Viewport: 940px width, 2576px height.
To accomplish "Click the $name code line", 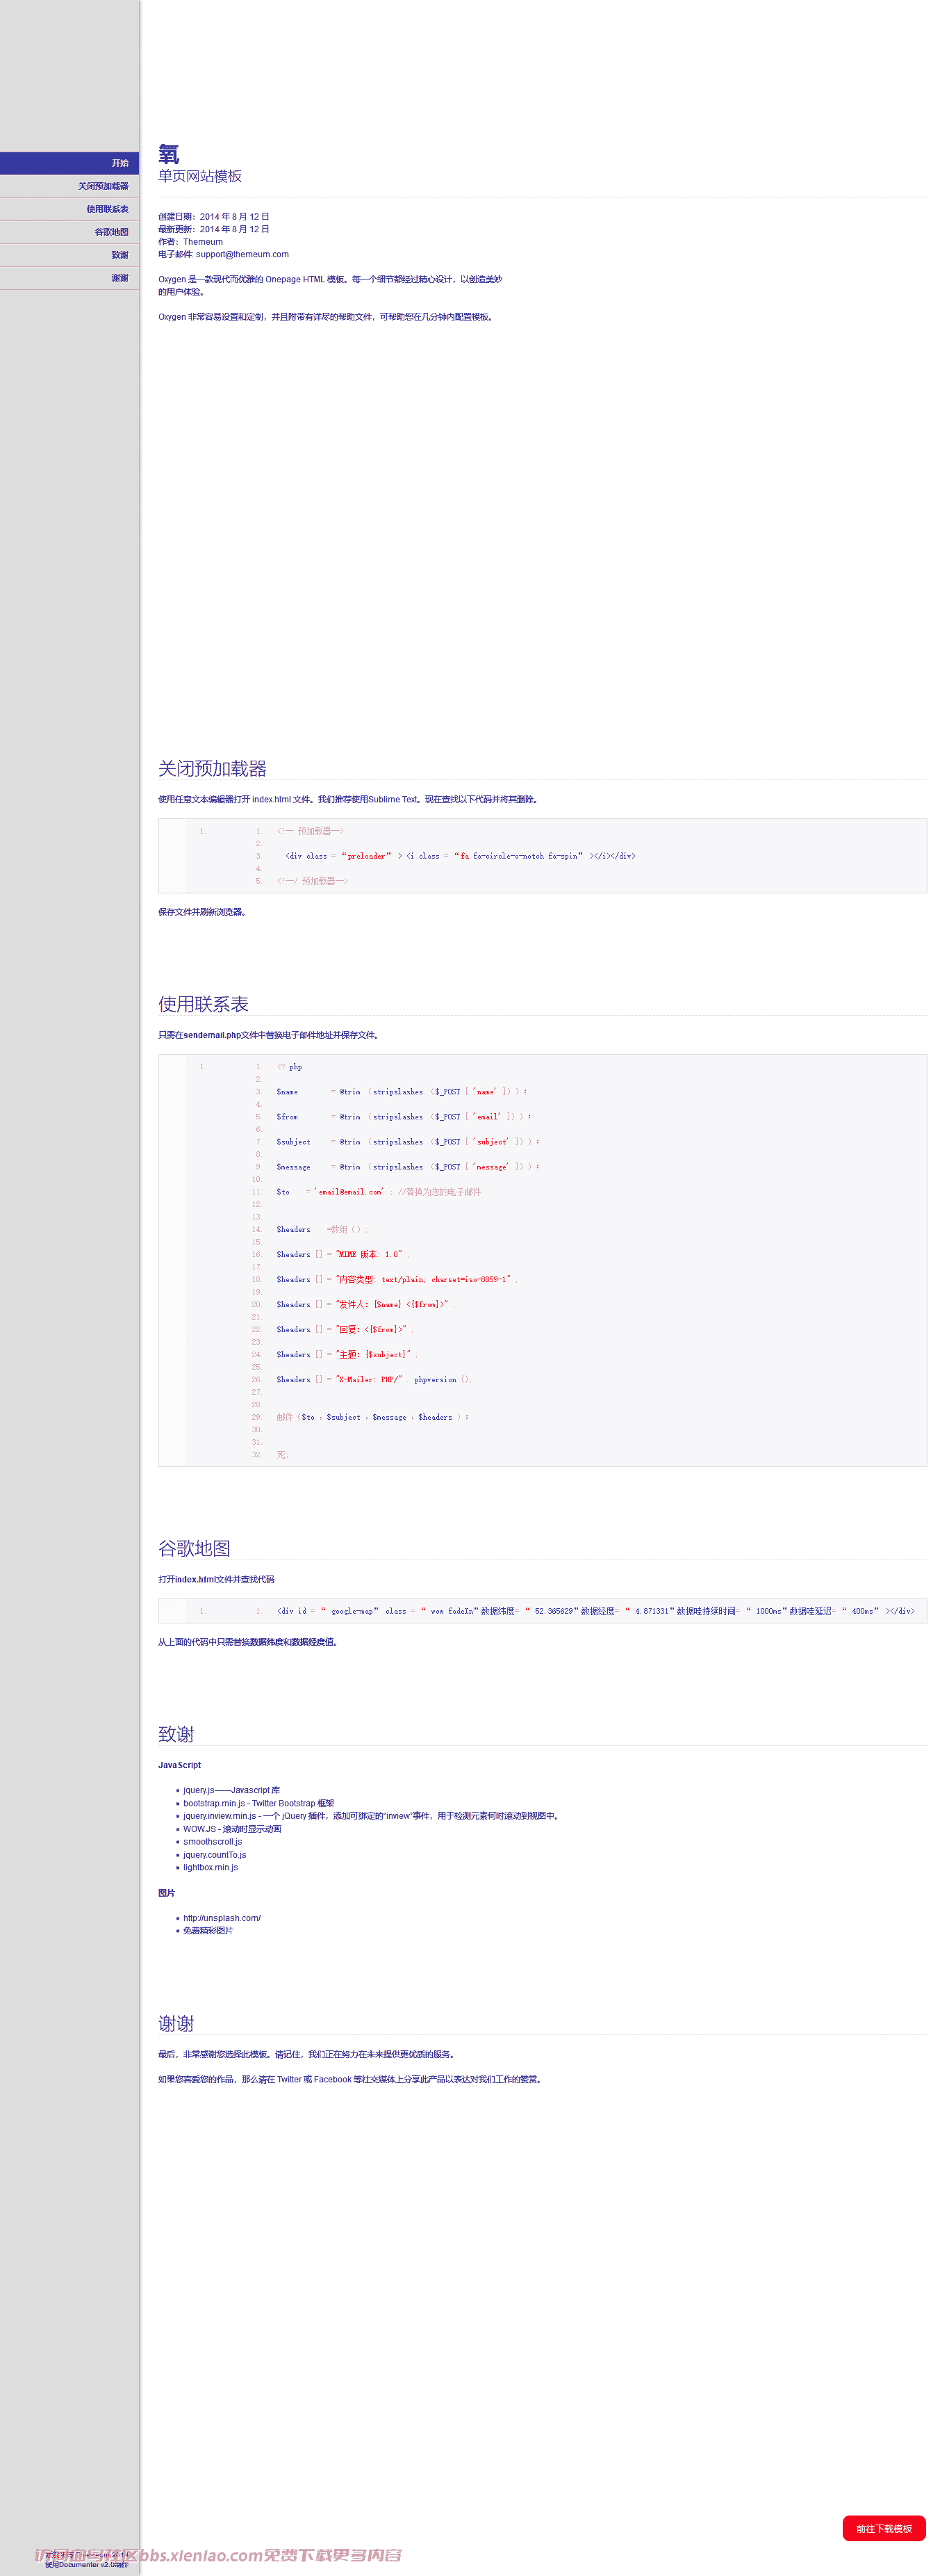I will [402, 1092].
